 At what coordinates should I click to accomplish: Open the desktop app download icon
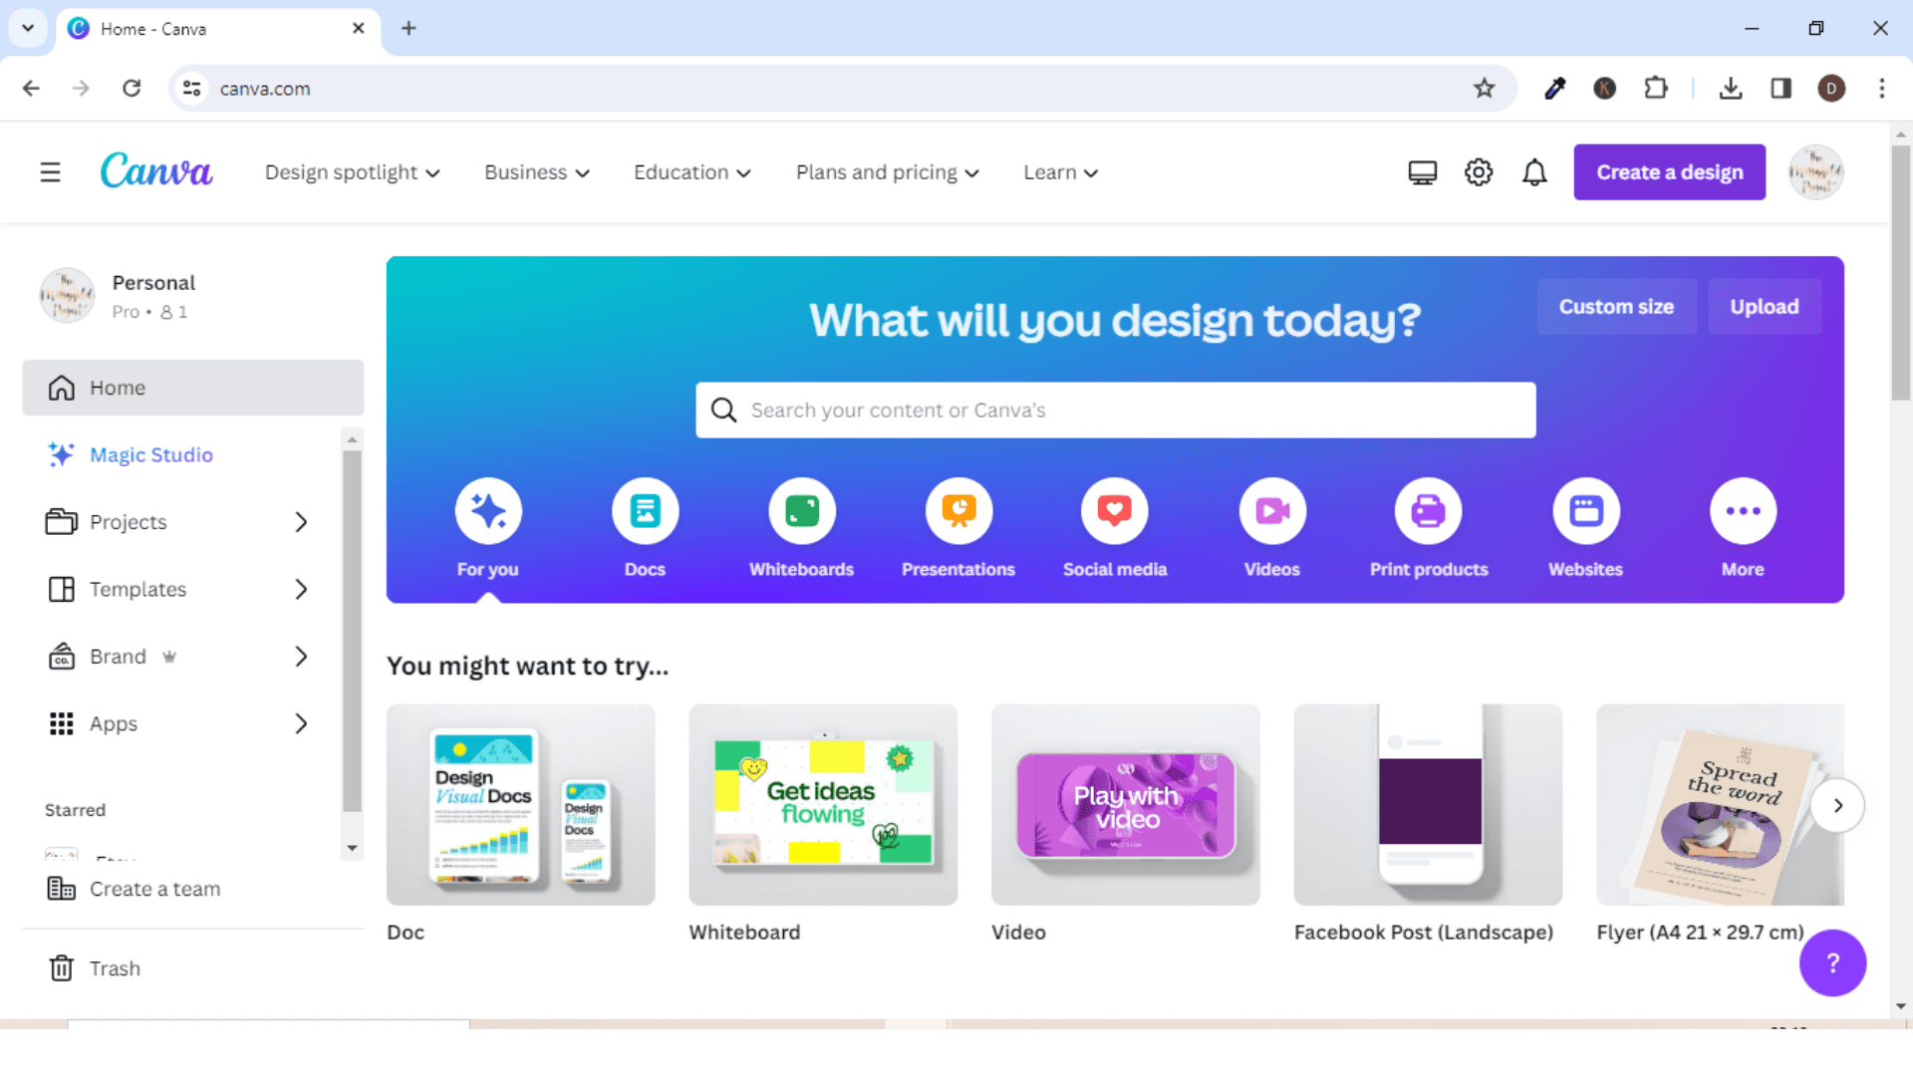[1422, 172]
